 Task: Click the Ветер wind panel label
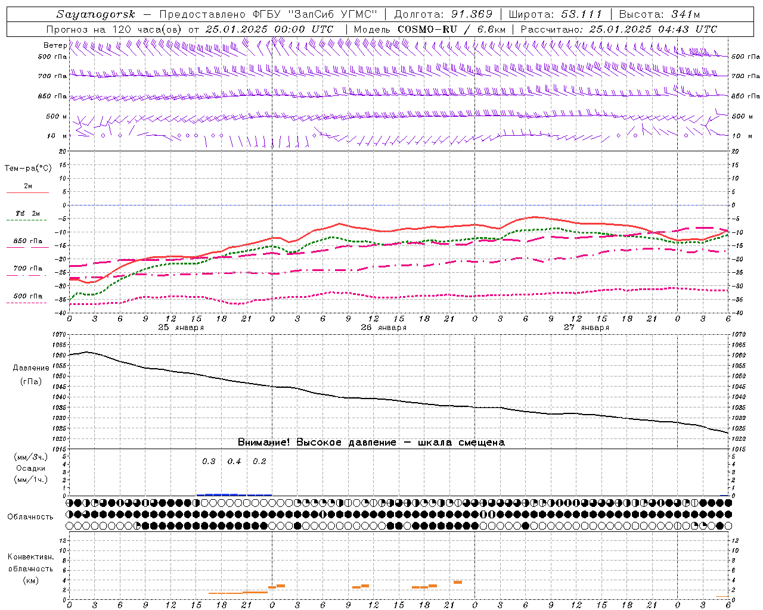(55, 45)
